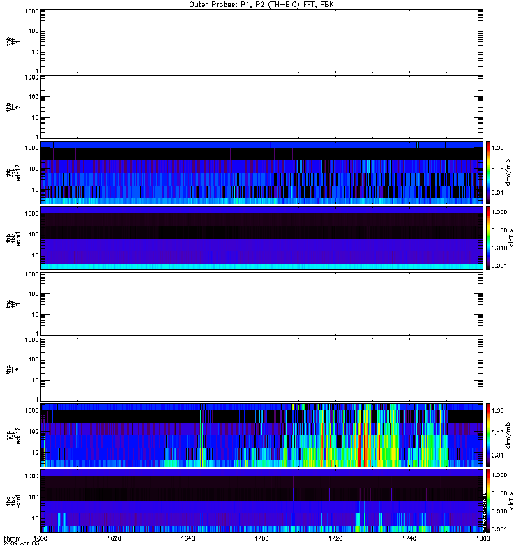
Task: Select the empty thc fff 2 plot panel
Action: coord(261,370)
